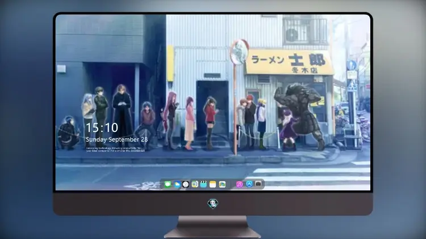
Task: Click the 15:10 clock widget
Action: [x=102, y=127]
